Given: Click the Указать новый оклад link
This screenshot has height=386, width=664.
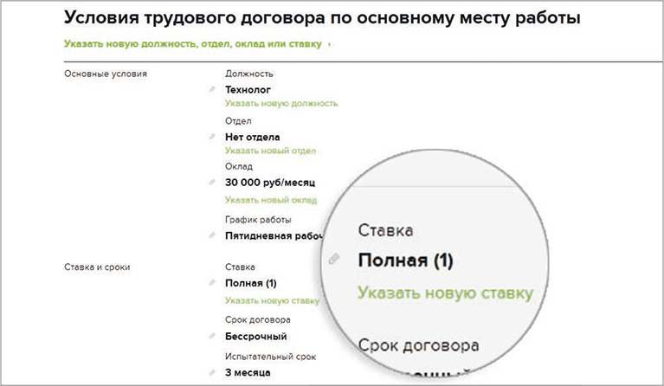Looking at the screenshot, I should tap(269, 199).
